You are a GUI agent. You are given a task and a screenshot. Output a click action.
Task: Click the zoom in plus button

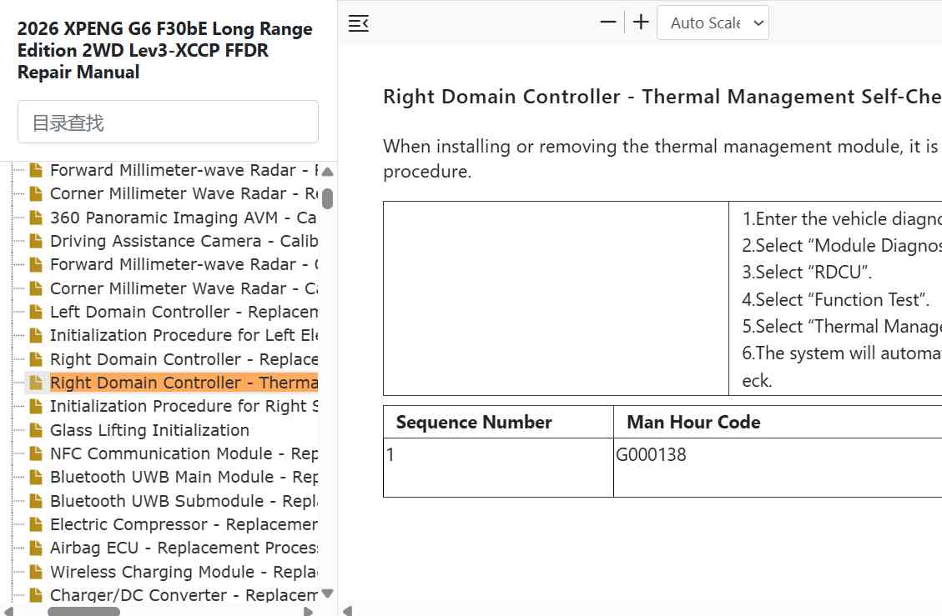pos(641,23)
